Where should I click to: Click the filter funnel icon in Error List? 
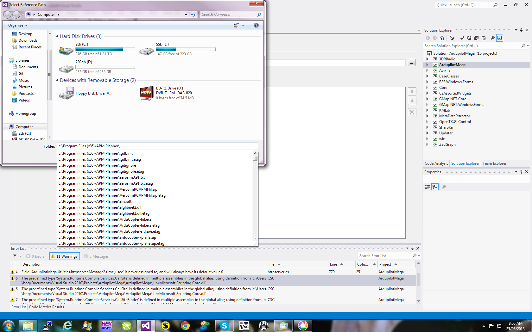pyautogui.click(x=15, y=256)
